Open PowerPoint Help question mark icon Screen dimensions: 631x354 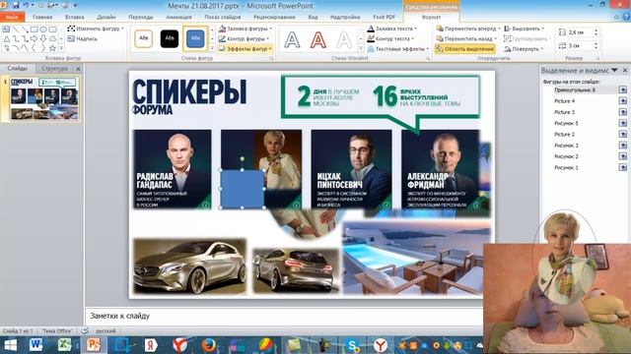coord(626,17)
